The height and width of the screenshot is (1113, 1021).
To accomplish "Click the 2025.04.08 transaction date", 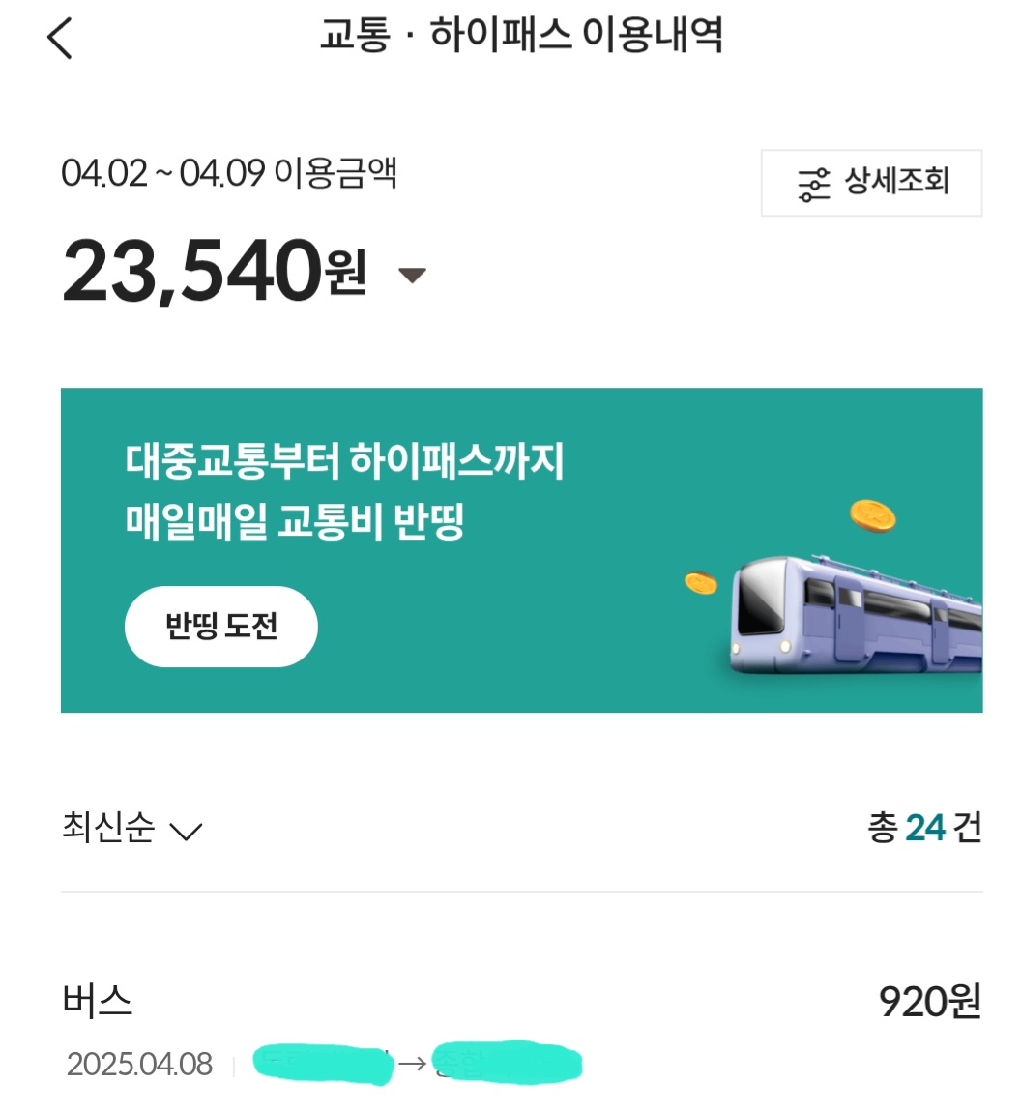I will (140, 1065).
